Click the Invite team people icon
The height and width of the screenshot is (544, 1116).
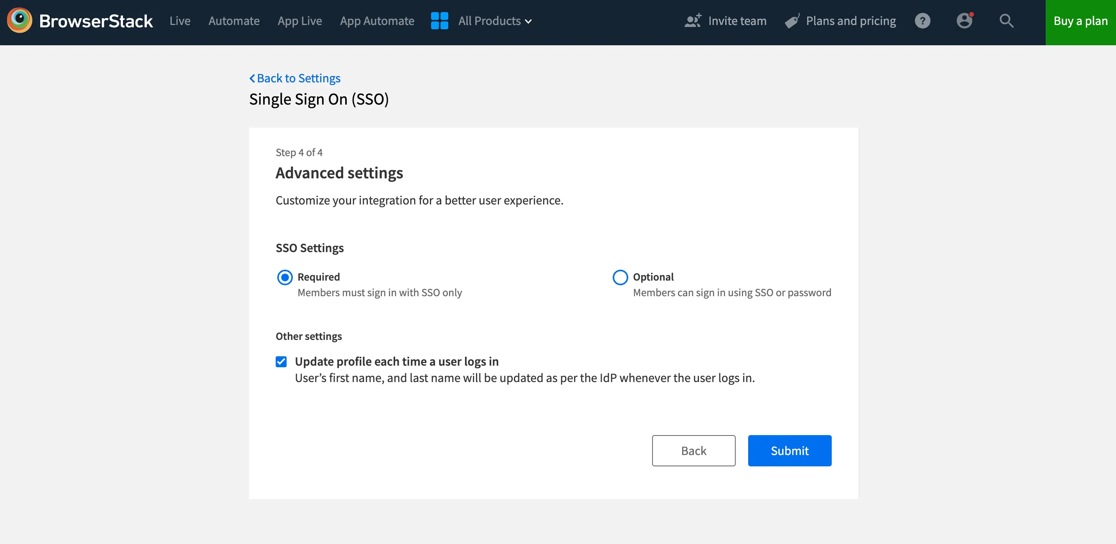click(x=692, y=21)
